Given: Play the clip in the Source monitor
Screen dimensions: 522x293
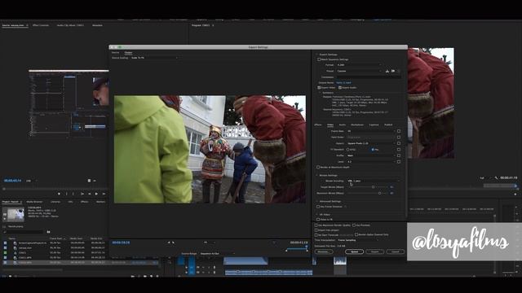Looking at the screenshot, I should click(96, 194).
